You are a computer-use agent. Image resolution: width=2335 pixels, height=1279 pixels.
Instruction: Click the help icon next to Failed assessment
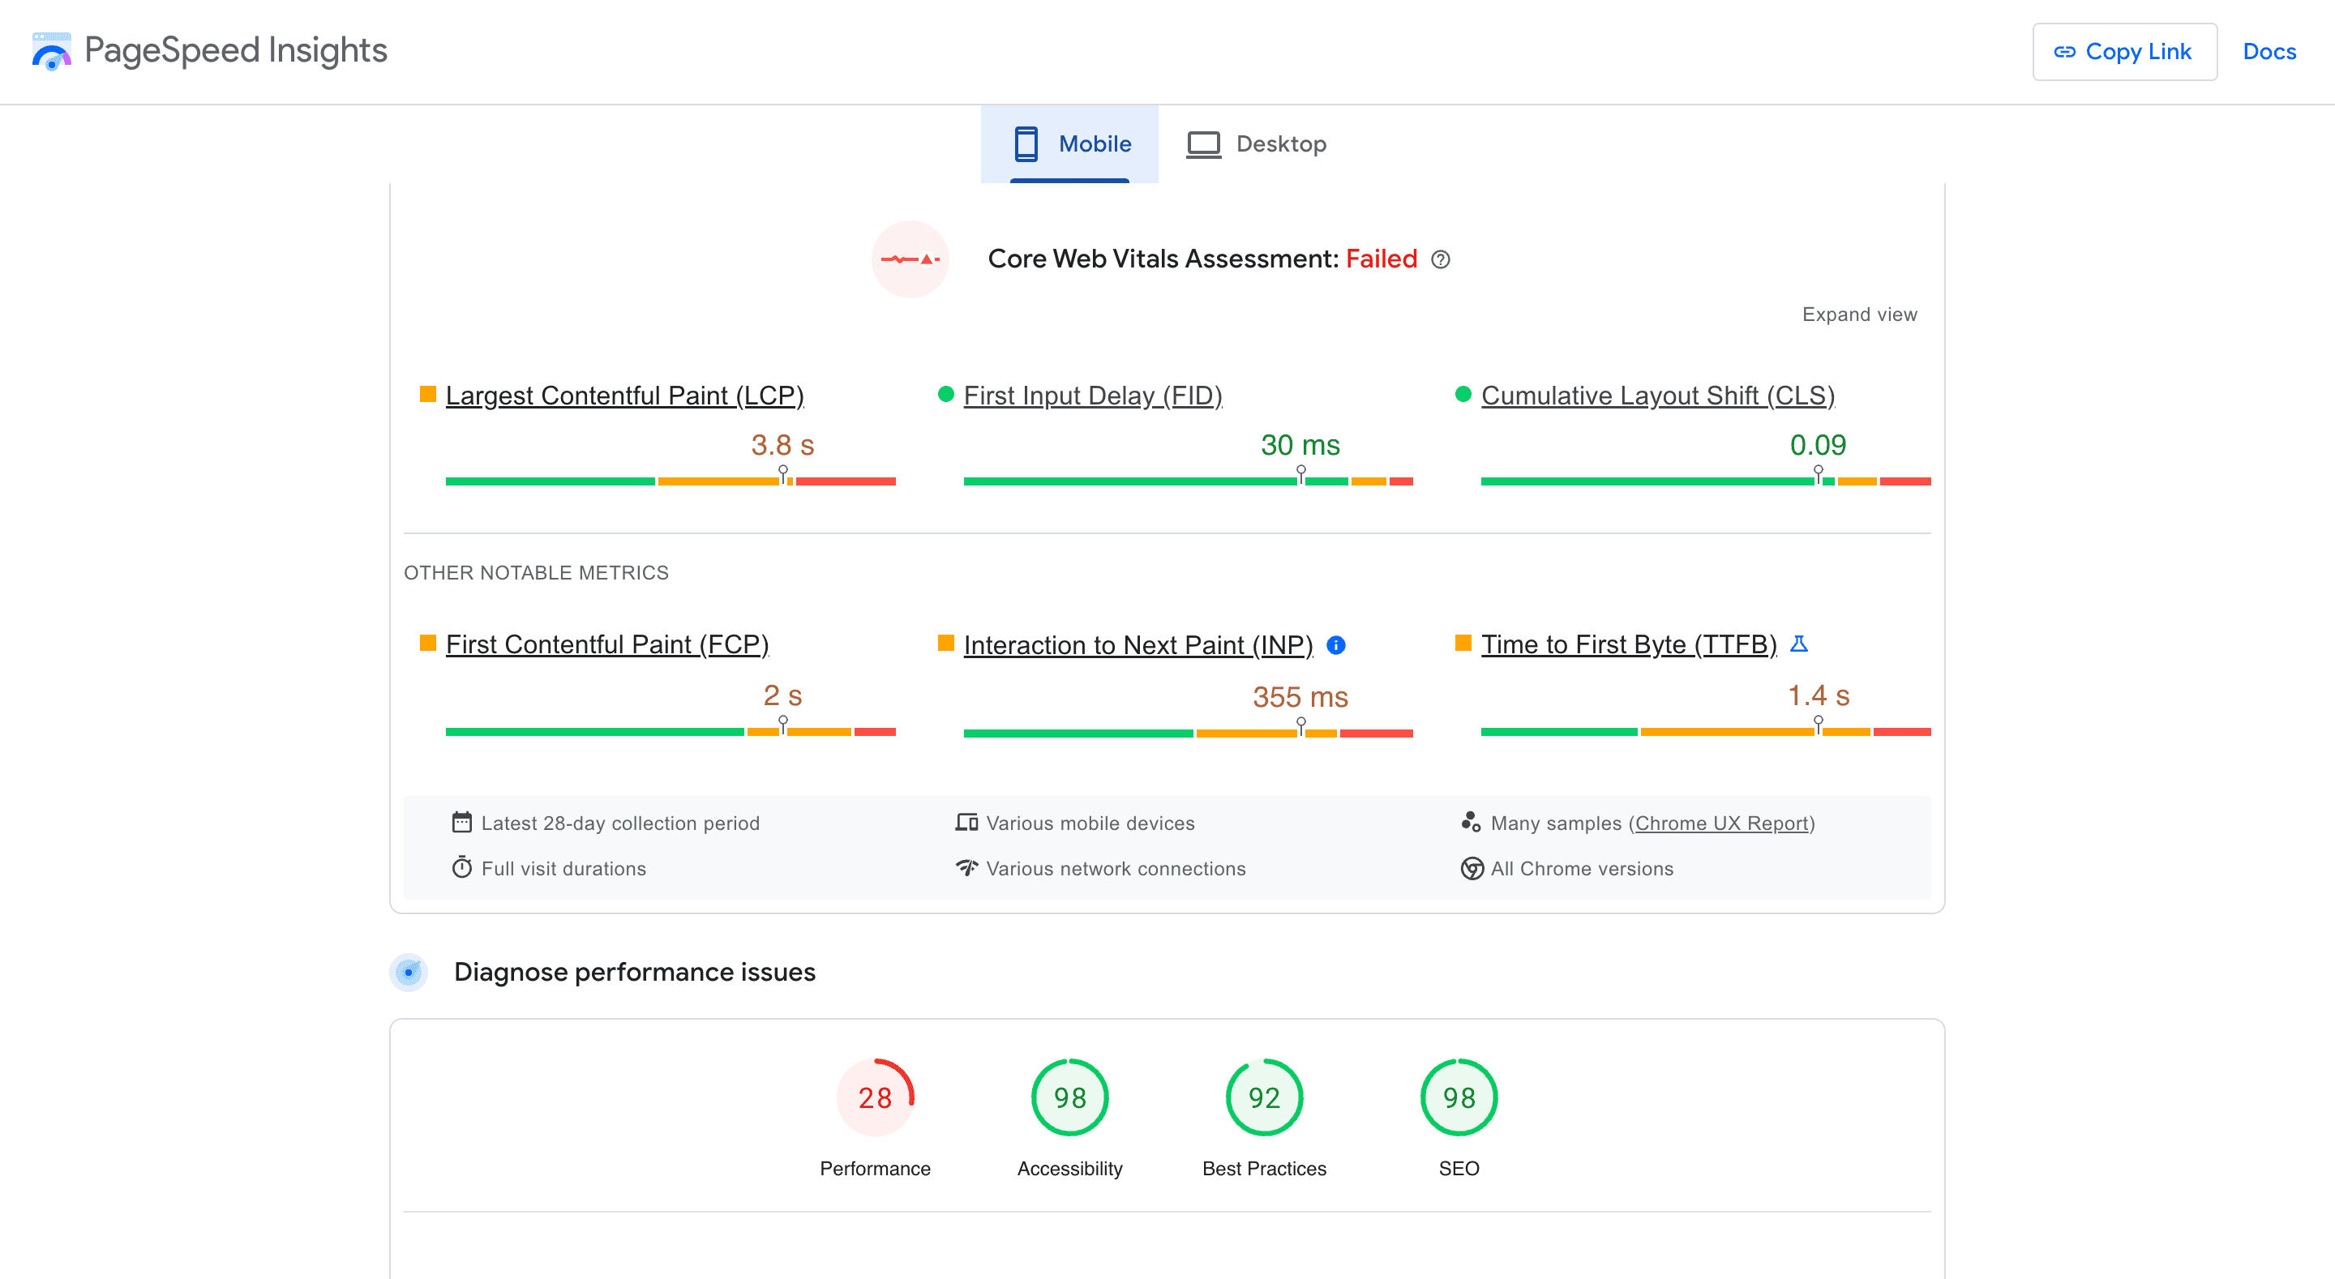[x=1441, y=259]
